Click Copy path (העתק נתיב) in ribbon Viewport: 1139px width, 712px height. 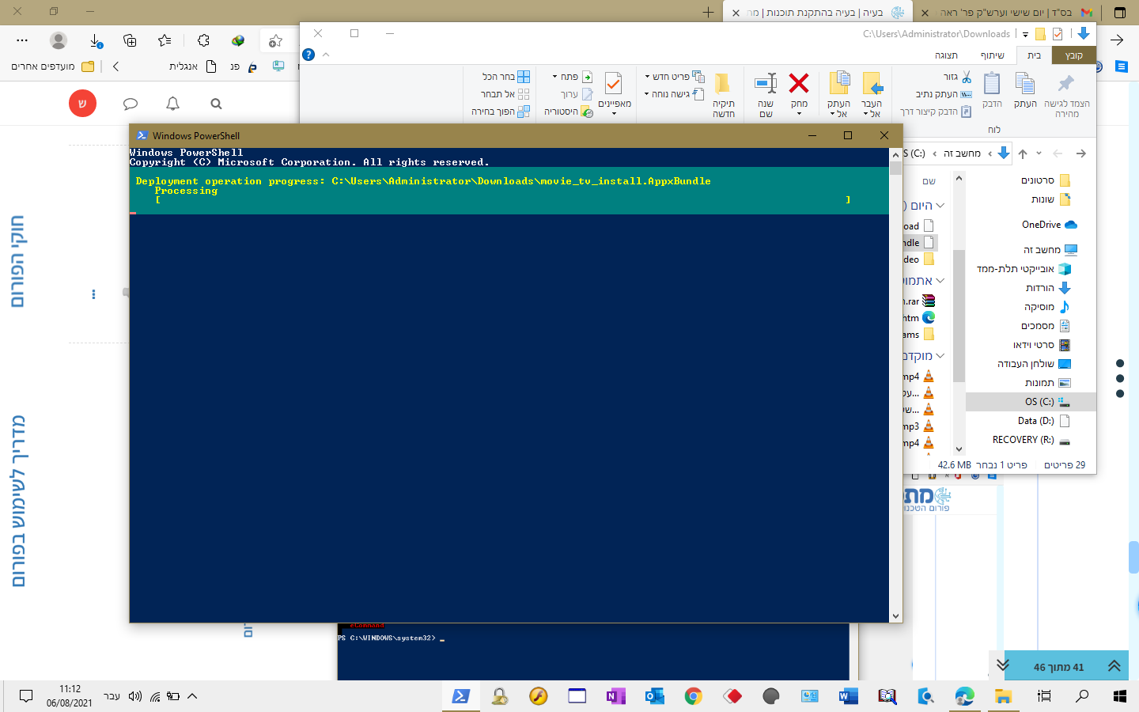(944, 94)
